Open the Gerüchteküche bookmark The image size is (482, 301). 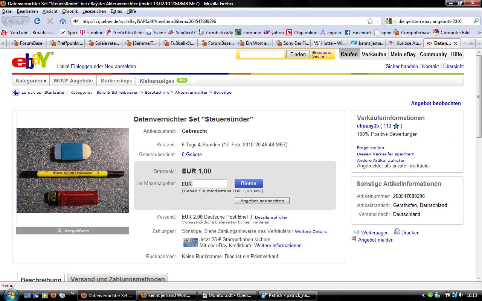tap(125, 32)
